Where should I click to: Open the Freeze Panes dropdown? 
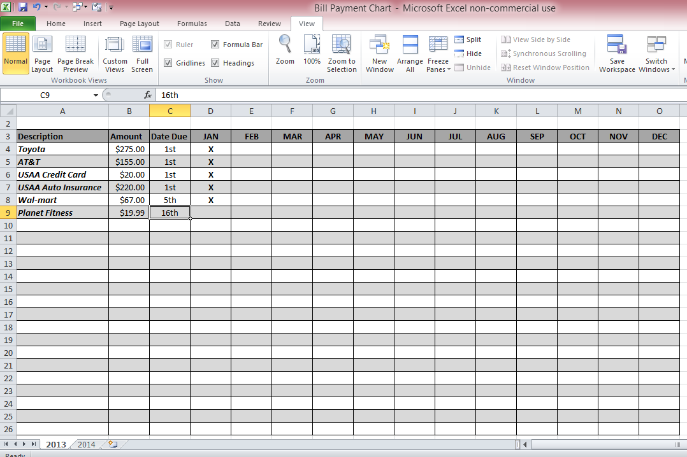pyautogui.click(x=438, y=53)
